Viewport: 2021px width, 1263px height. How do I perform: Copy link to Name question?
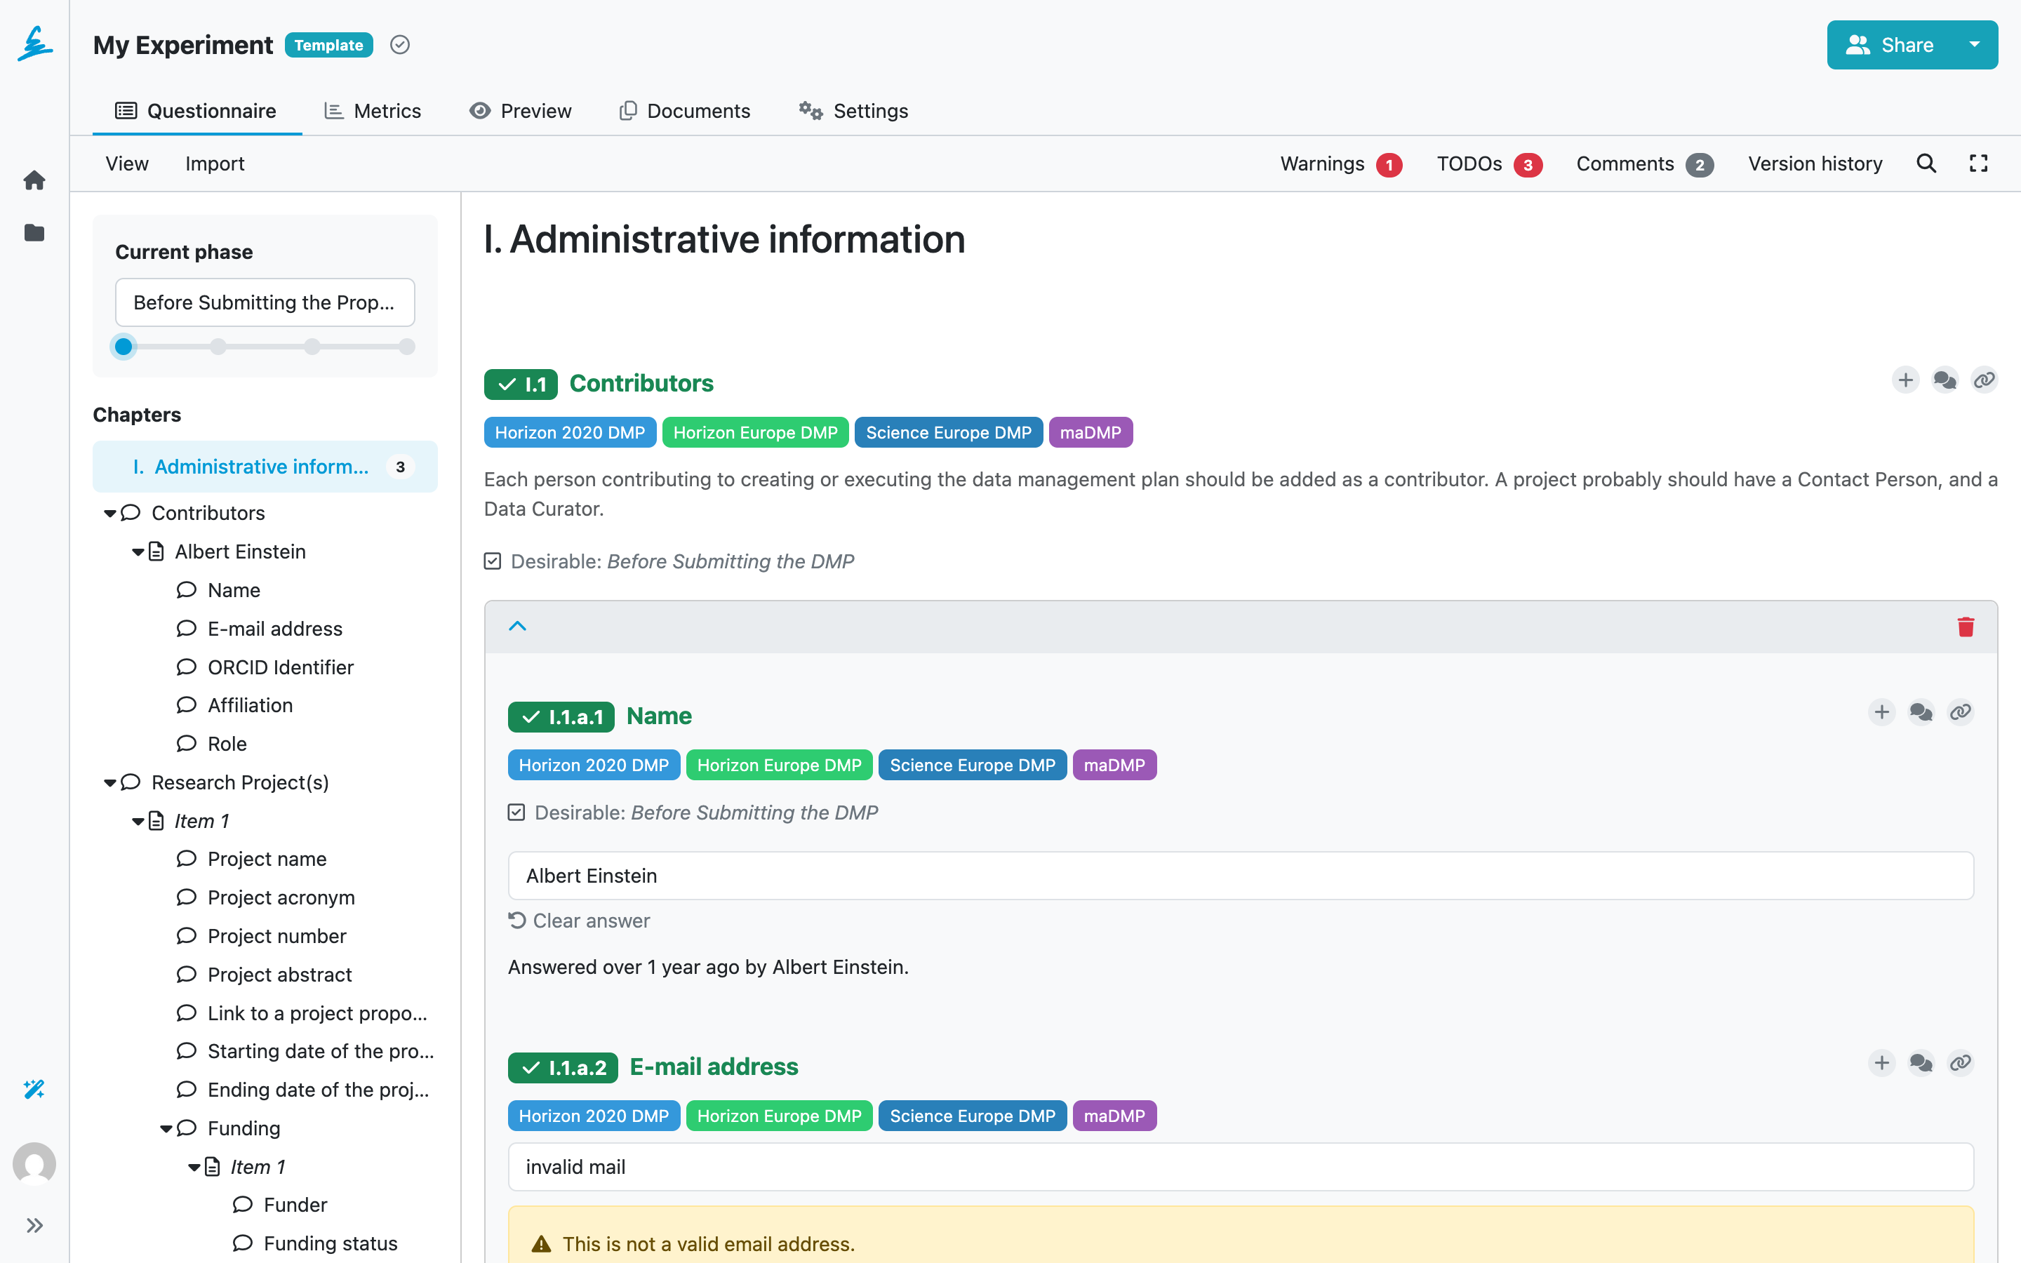(x=1960, y=712)
